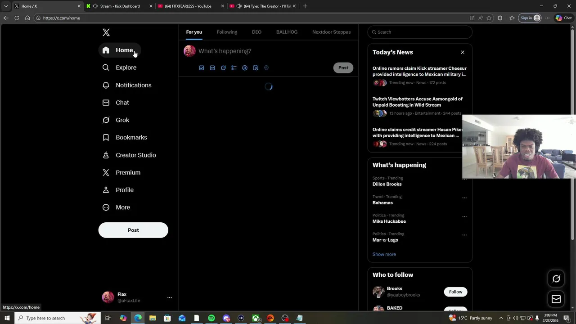Switch to the BALLHOG tab

tap(287, 32)
